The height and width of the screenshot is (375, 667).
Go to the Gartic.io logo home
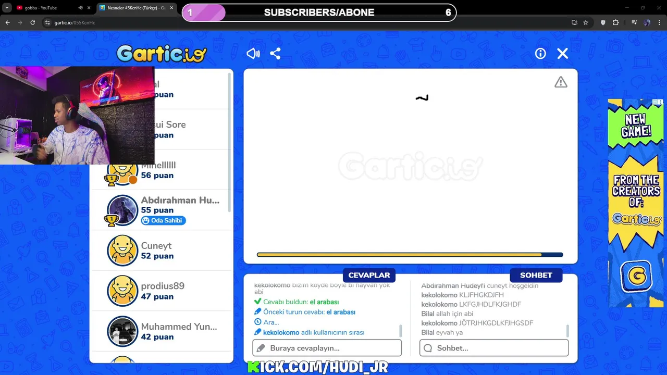pos(162,53)
